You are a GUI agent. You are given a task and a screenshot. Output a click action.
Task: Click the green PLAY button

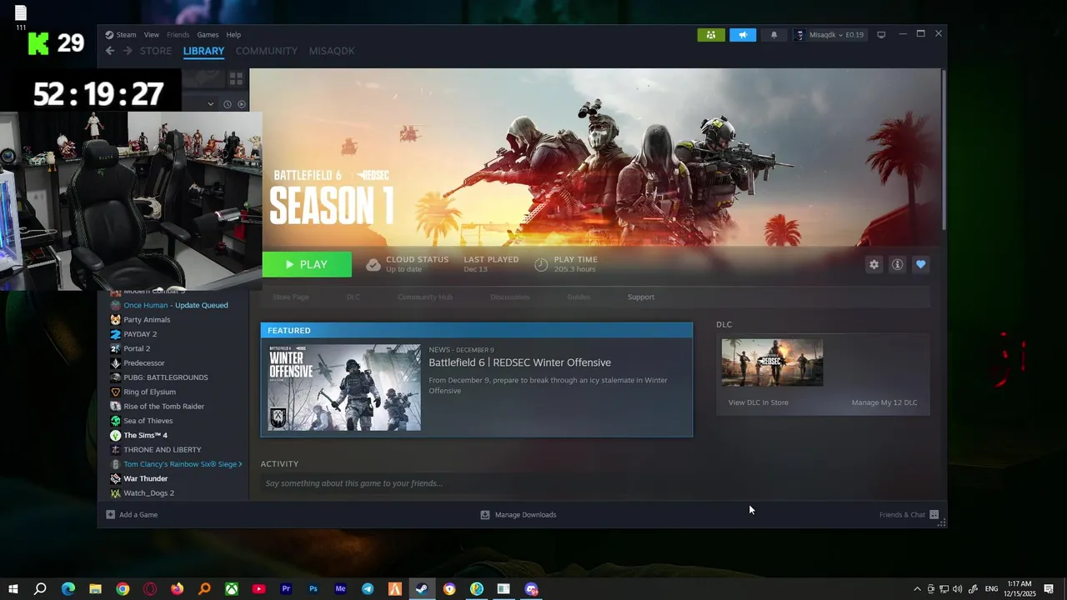pos(307,264)
